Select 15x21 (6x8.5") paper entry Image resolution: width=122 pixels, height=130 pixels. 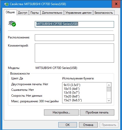[73, 100]
